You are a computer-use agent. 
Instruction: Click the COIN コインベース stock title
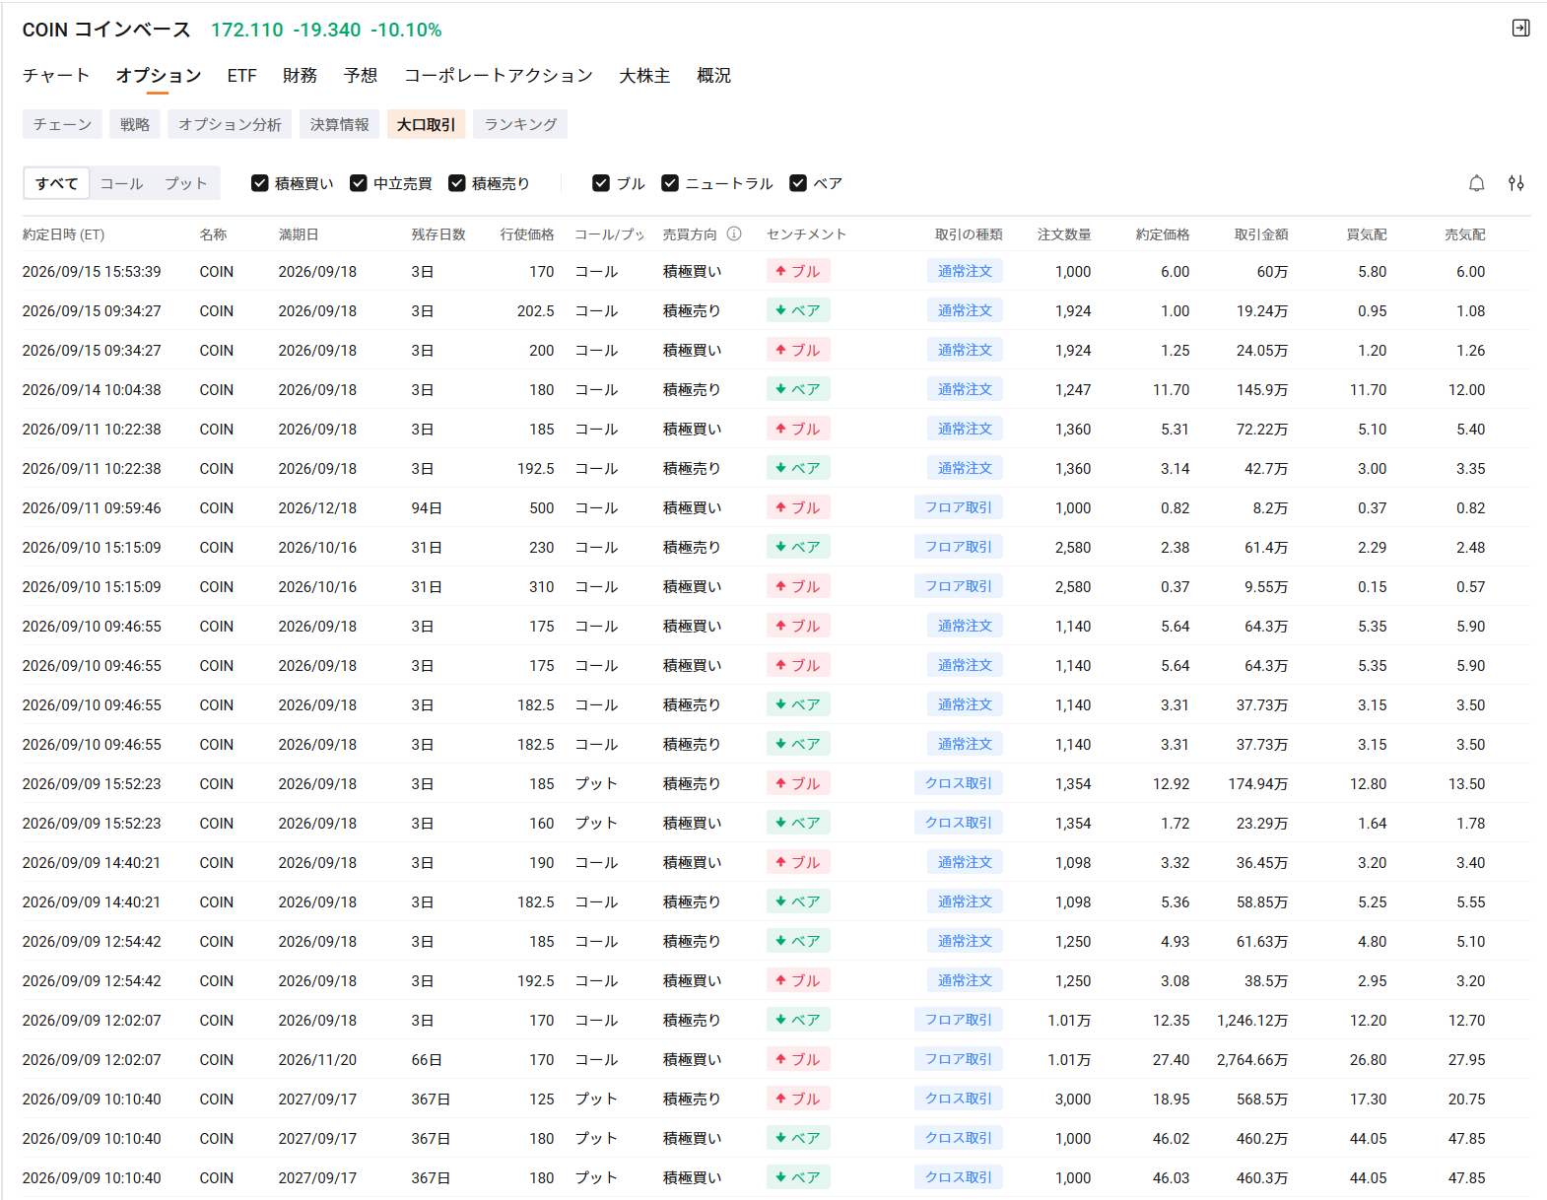(106, 30)
